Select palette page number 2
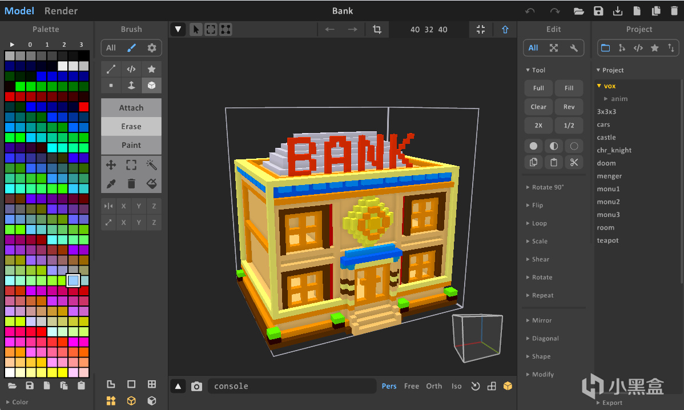Screen dimensions: 684x410 coord(64,45)
